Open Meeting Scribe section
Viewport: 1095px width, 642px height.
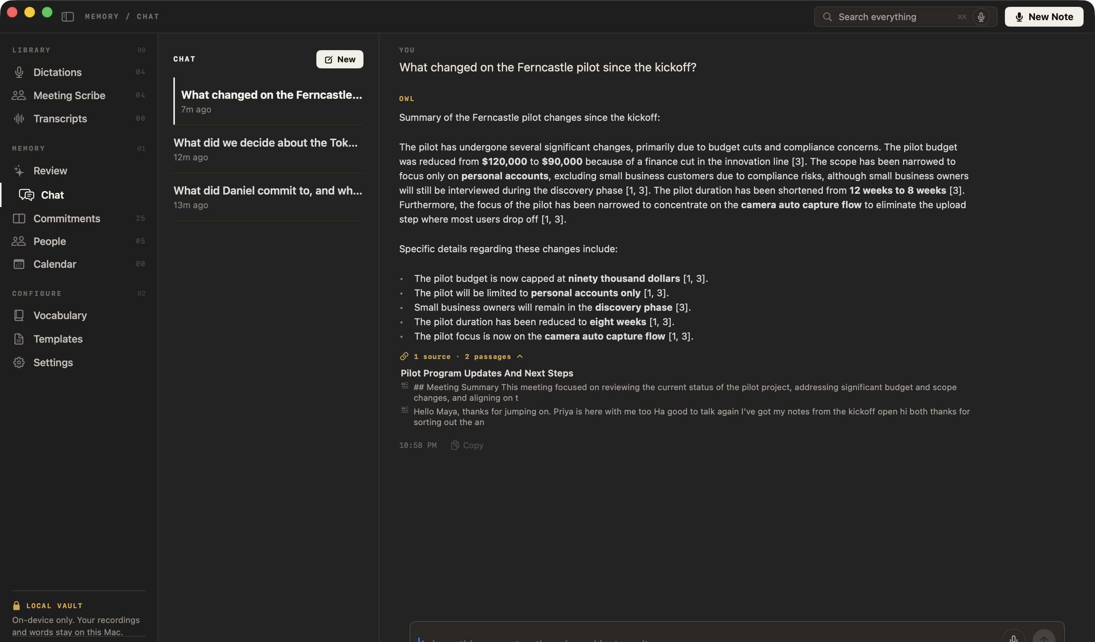click(x=79, y=95)
